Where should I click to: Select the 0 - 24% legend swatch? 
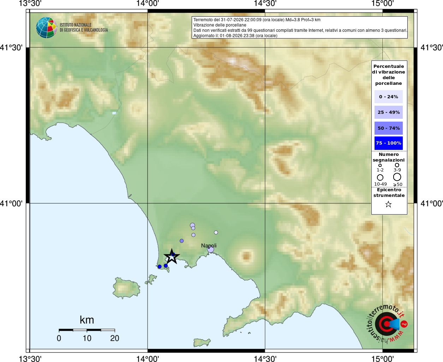point(388,97)
